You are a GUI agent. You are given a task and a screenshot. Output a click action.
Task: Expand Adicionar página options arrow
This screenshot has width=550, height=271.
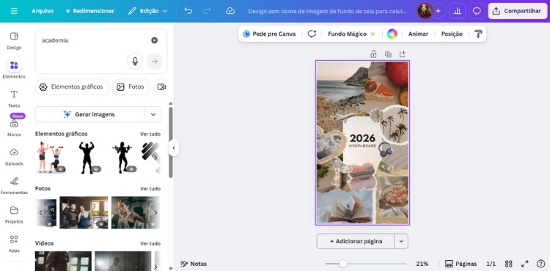tap(402, 241)
